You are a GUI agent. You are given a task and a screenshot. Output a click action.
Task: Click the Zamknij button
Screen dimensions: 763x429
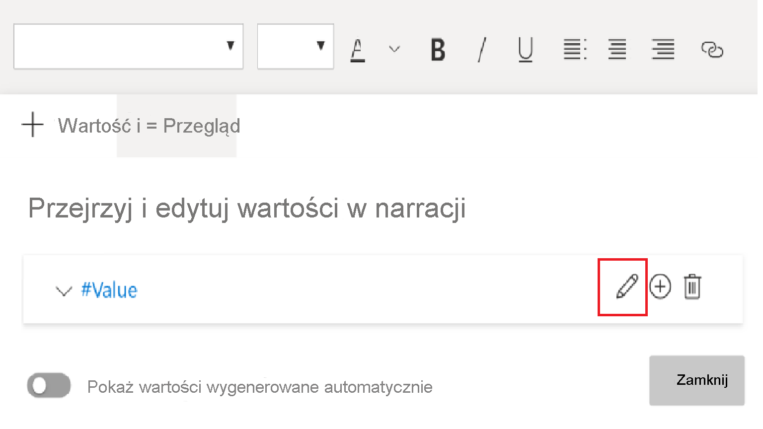(697, 380)
